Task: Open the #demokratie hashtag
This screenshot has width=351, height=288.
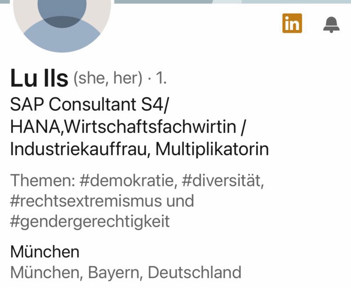Action: point(128,181)
